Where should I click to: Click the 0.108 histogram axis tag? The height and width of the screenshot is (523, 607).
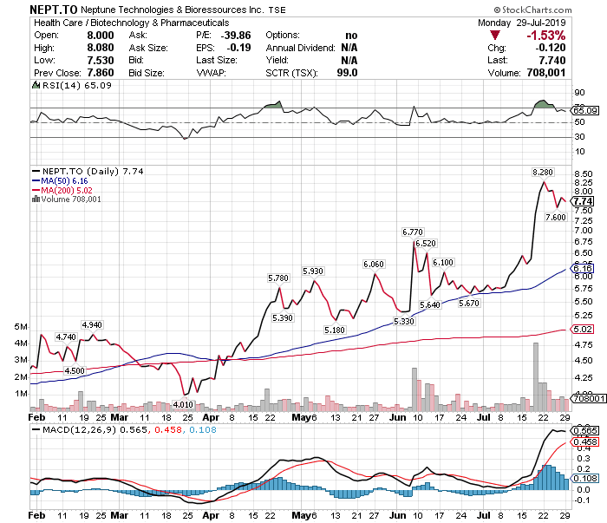pos(585,479)
